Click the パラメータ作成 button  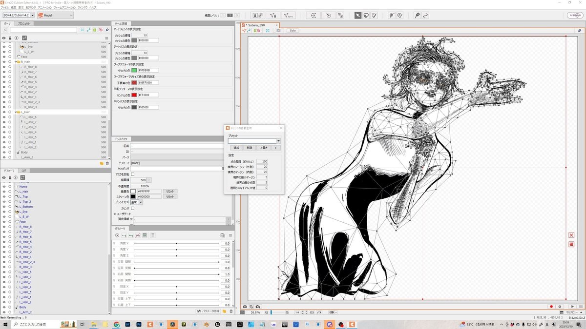tap(209, 311)
